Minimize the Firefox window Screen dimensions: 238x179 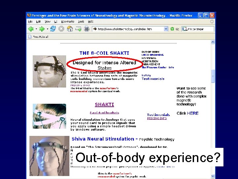click(200, 15)
